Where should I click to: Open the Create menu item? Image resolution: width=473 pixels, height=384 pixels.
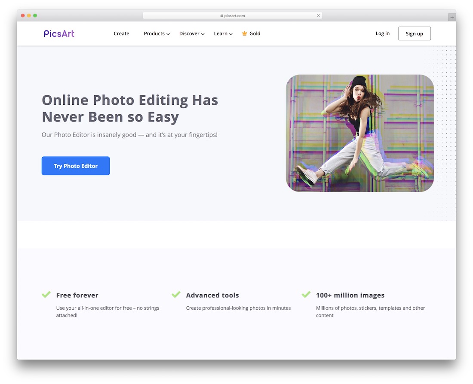pyautogui.click(x=121, y=34)
